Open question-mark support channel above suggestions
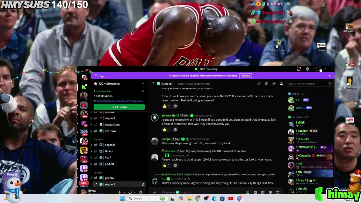This screenshot has width=361, height=203. pyautogui.click(x=119, y=118)
